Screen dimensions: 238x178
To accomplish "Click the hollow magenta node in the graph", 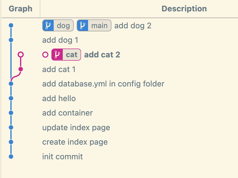I will (x=21, y=55).
